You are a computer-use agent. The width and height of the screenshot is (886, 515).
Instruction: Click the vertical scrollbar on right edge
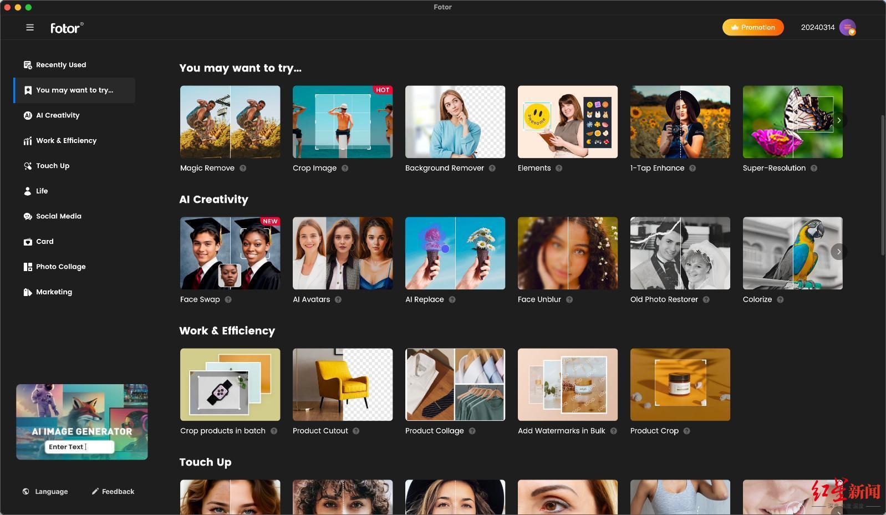[882, 185]
